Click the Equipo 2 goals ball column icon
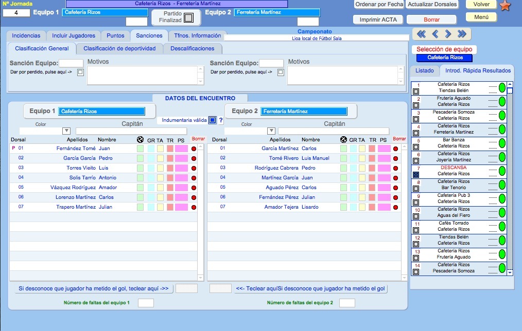This screenshot has height=331, width=522. (343, 140)
